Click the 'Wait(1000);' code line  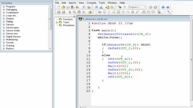(x=119, y=73)
